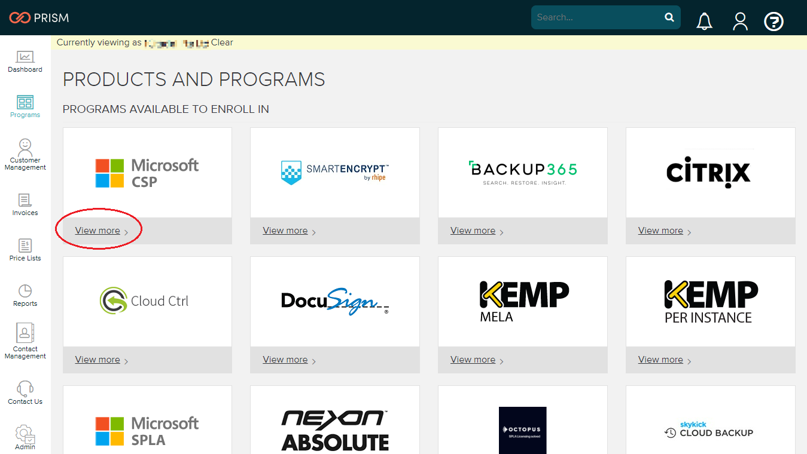
Task: Click the notifications bell icon
Action: pos(705,22)
